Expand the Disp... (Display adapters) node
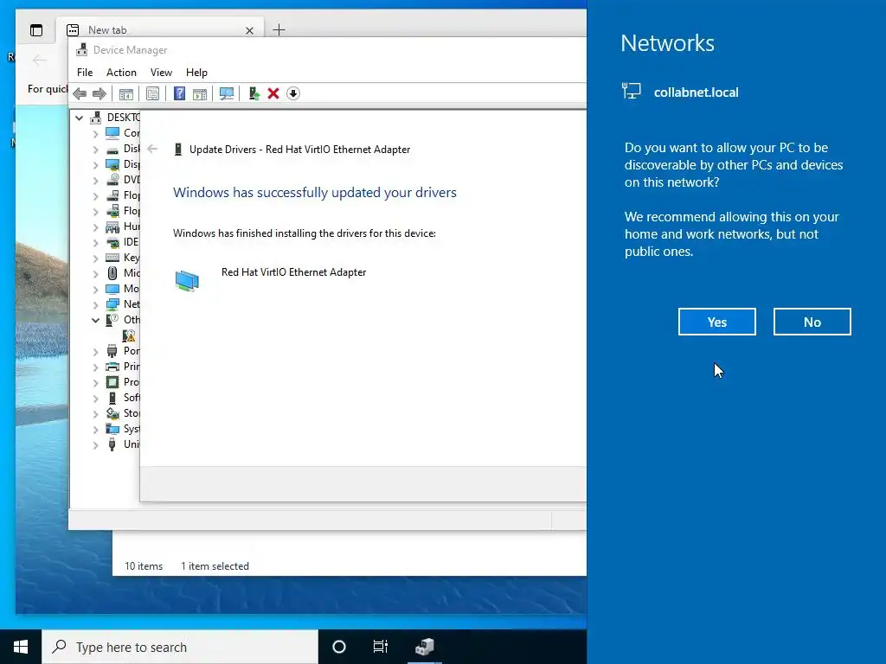 coord(95,165)
